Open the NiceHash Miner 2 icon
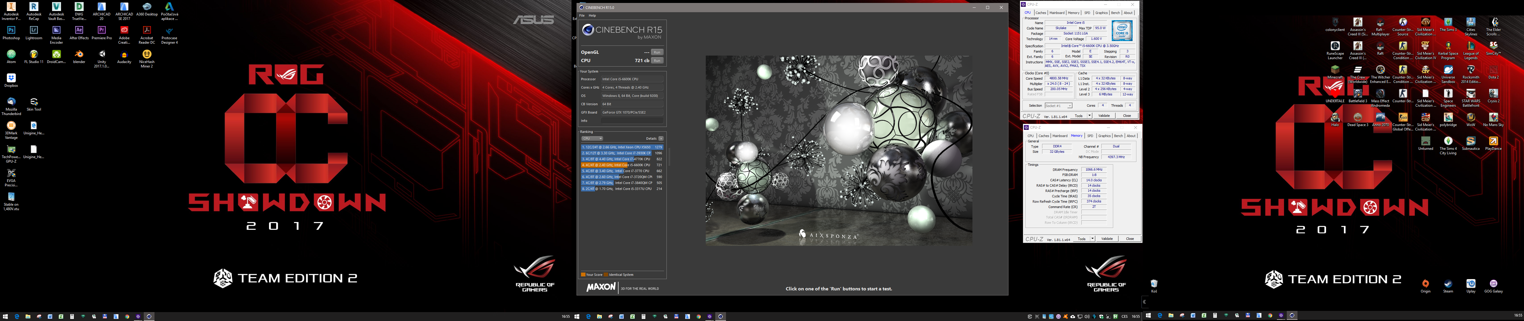This screenshot has height=321, width=1524. point(147,59)
